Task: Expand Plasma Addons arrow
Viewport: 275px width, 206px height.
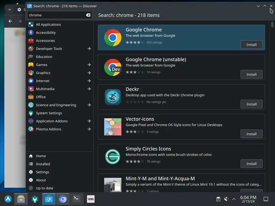Action: pyautogui.click(x=89, y=129)
